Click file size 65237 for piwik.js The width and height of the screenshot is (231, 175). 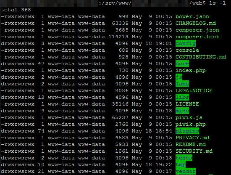coord(120,118)
